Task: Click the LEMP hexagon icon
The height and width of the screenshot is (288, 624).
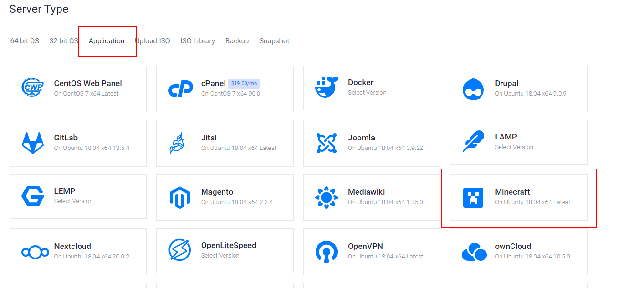Action: [33, 197]
